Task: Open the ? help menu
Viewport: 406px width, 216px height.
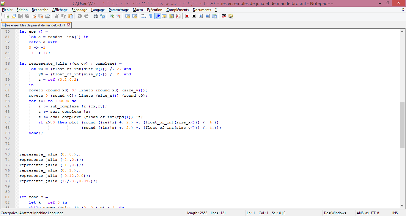Action: 216,10
